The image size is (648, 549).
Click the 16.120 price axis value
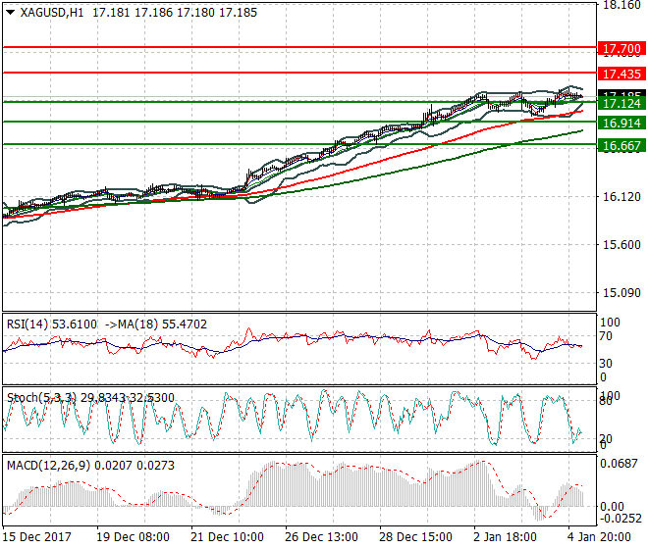coord(621,197)
